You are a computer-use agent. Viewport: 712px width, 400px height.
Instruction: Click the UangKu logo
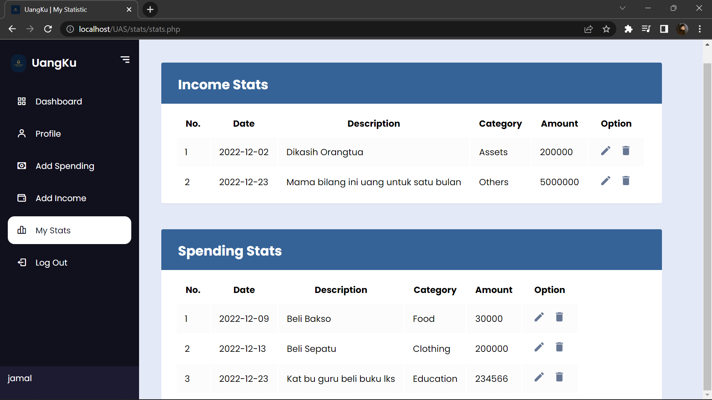click(x=18, y=63)
